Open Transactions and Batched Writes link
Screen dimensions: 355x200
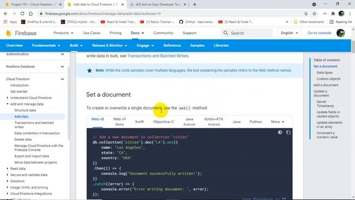point(158,56)
